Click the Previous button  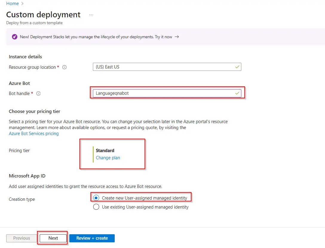coord(22,238)
